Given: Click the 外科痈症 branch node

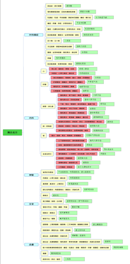Looking at the screenshot, I should pos(34,35).
